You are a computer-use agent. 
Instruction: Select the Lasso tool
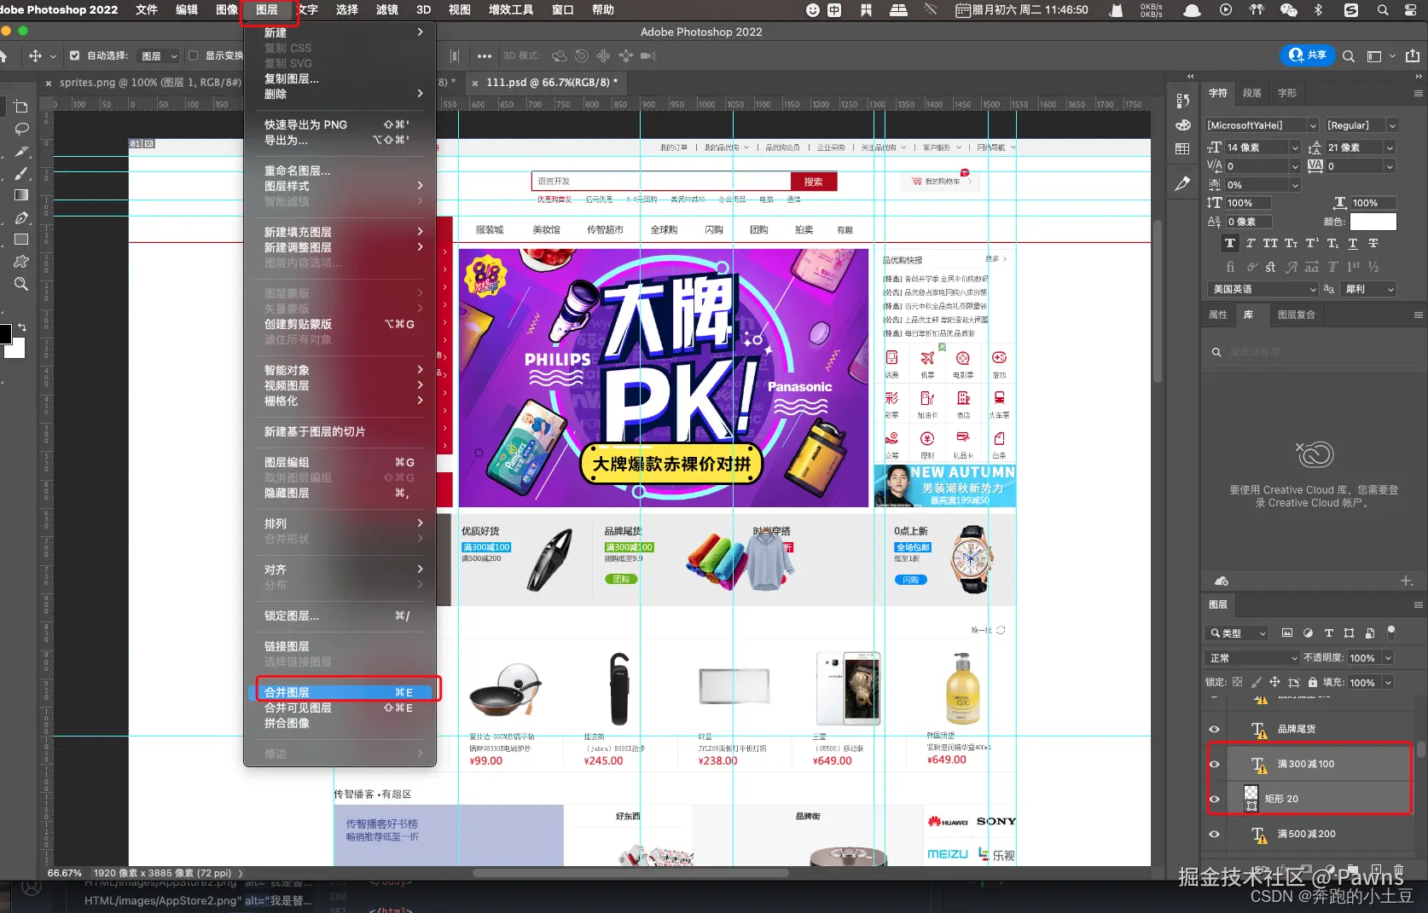pyautogui.click(x=21, y=129)
